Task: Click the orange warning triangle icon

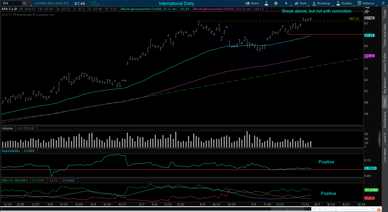Action: (378, 209)
